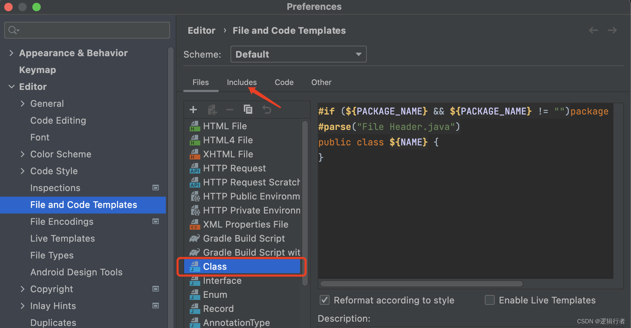Click the Create Child Template File icon
This screenshot has width=631, height=328.
212,110
